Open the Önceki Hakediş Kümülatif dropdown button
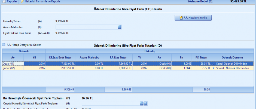 pyautogui.click(x=142, y=103)
